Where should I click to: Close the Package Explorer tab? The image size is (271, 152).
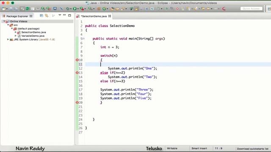31,16
